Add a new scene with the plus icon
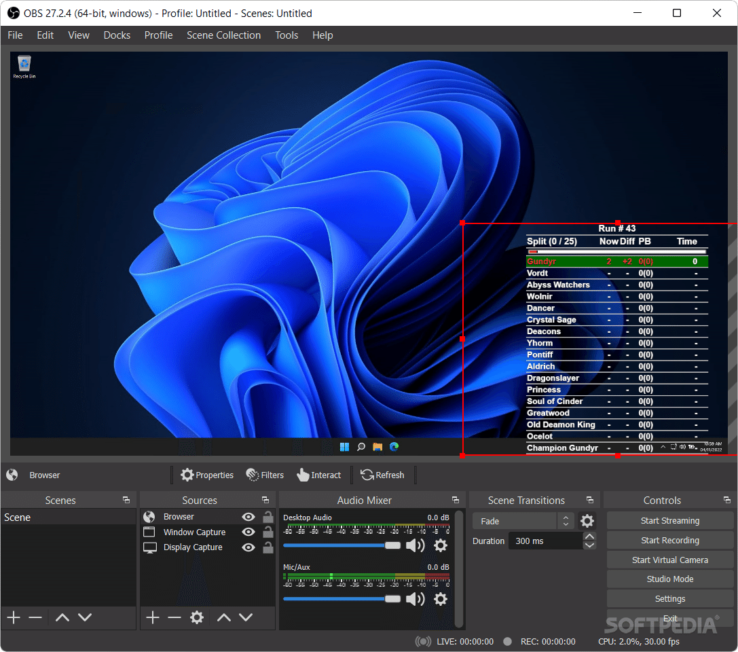Image resolution: width=738 pixels, height=652 pixels. point(14,617)
